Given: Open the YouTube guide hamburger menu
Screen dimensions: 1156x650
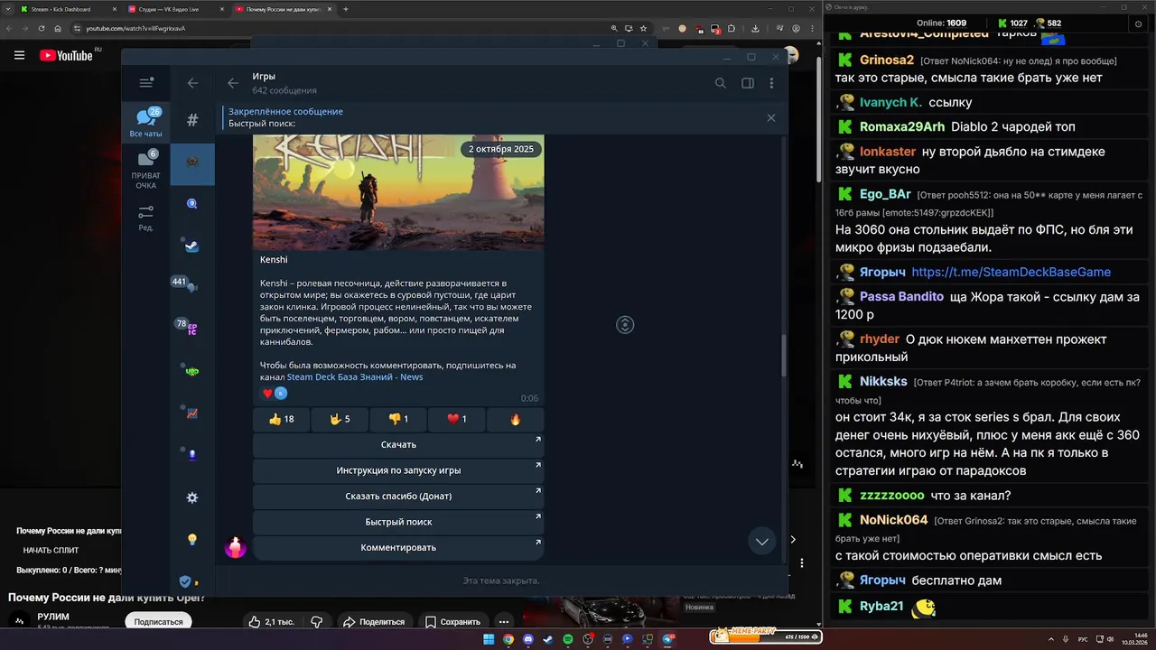Looking at the screenshot, I should (19, 55).
